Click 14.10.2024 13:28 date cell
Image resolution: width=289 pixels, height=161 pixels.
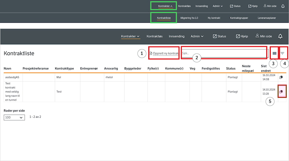pyautogui.click(x=269, y=92)
